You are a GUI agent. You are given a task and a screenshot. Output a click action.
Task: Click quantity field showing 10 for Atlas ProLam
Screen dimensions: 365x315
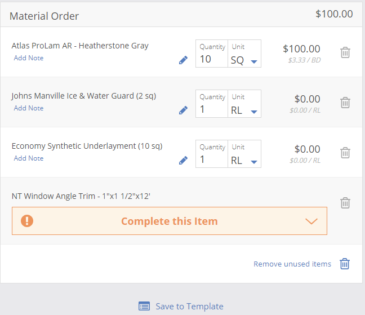click(x=212, y=54)
